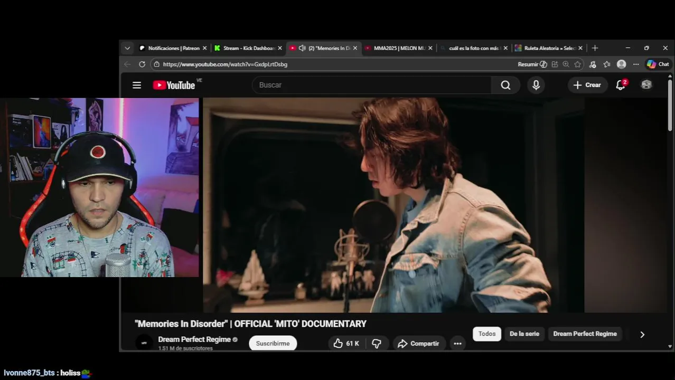Viewport: 675px width, 380px height.
Task: Open a new browser tab
Action: pos(595,48)
